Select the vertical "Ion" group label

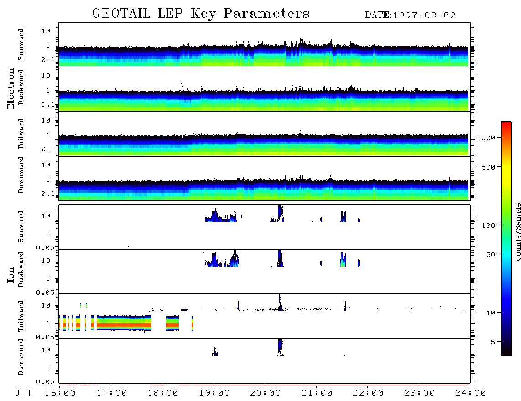pyautogui.click(x=10, y=274)
